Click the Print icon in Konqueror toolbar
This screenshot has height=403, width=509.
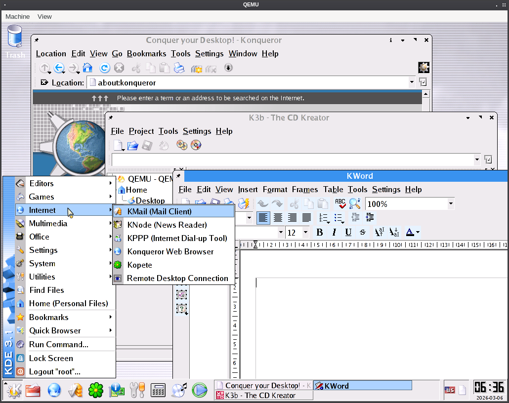tap(179, 68)
